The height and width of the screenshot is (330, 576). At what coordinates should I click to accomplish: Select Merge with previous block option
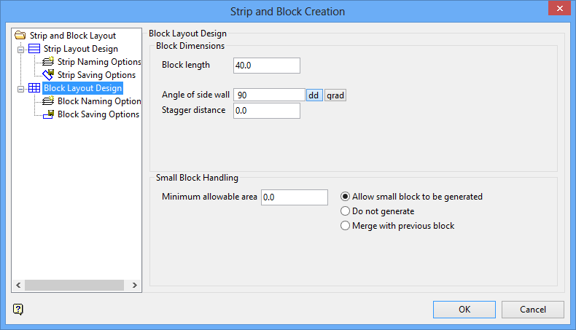coord(346,226)
